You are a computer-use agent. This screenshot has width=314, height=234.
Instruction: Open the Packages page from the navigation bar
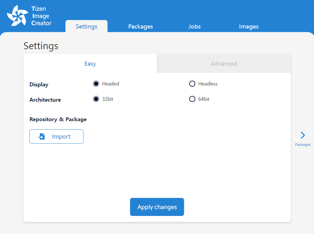tap(140, 27)
